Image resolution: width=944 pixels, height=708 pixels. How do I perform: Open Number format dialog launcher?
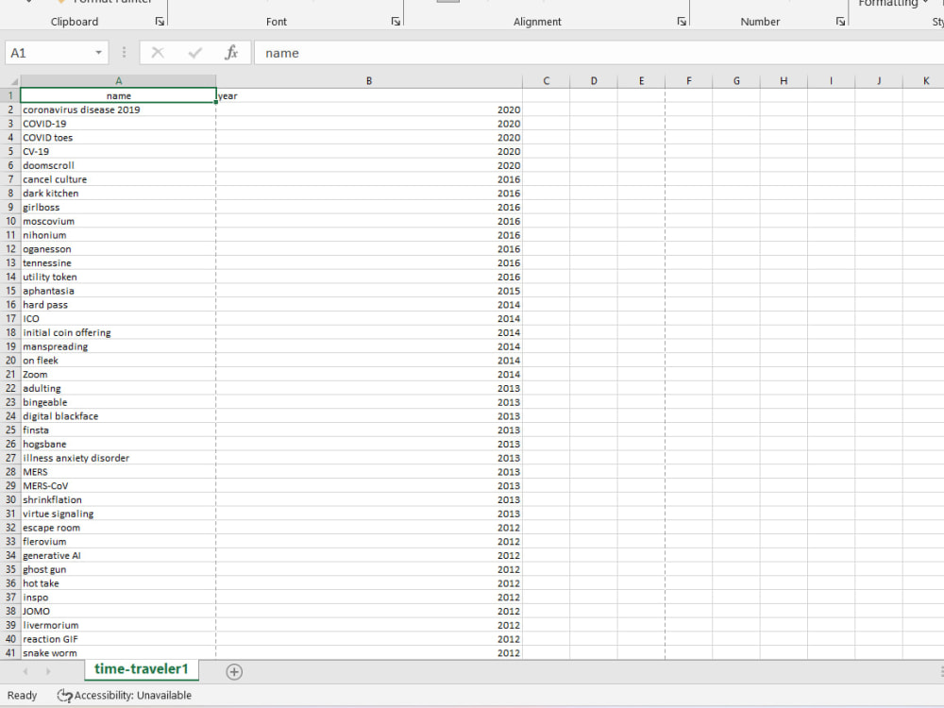point(840,22)
